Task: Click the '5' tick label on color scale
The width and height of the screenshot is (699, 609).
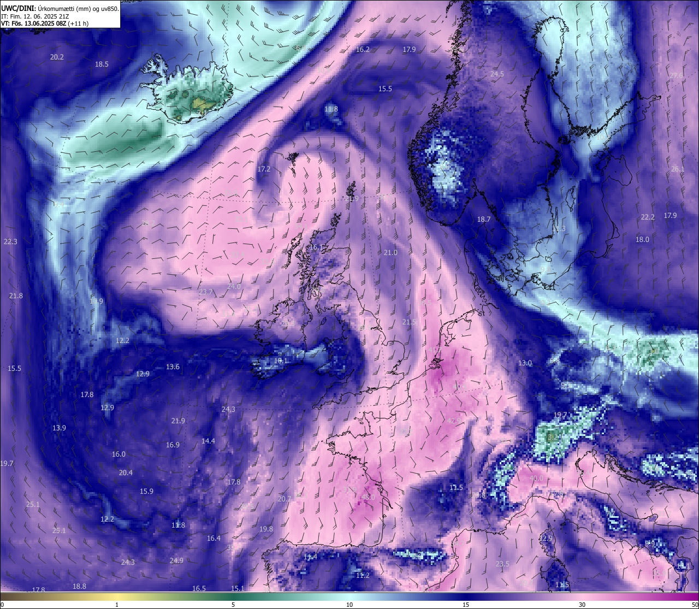Action: 233,605
